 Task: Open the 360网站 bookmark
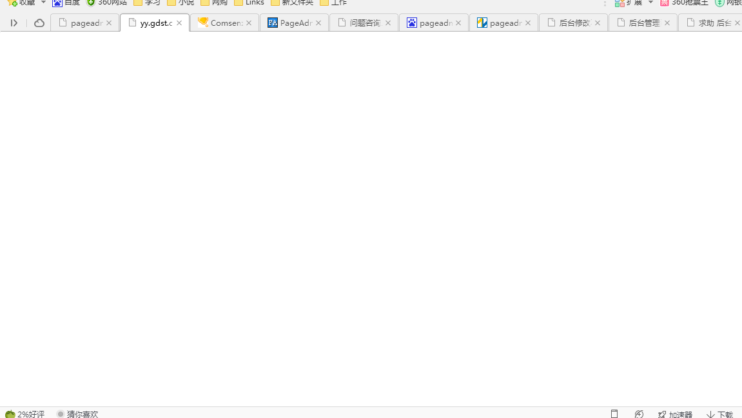coord(106,3)
